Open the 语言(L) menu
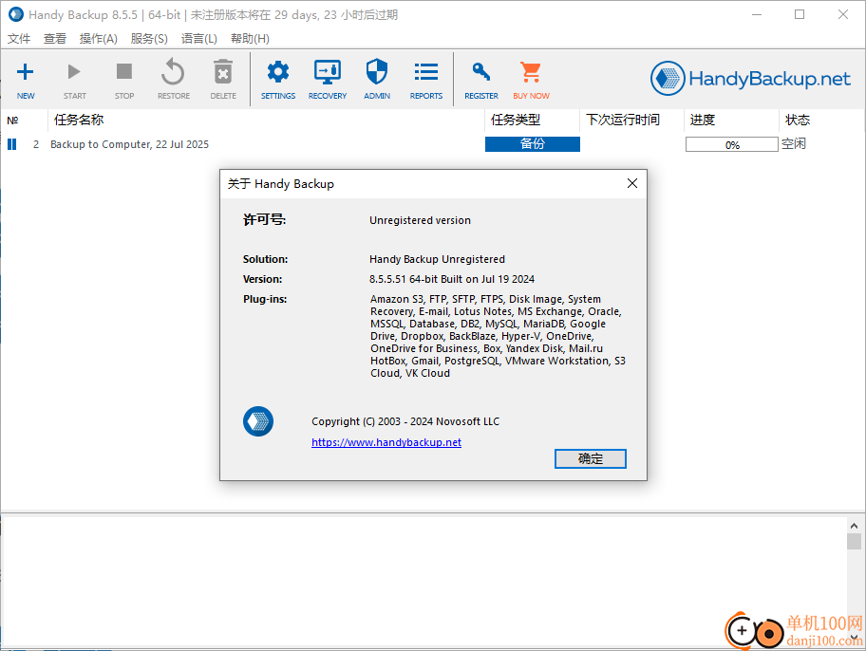The height and width of the screenshot is (651, 866). pos(198,39)
